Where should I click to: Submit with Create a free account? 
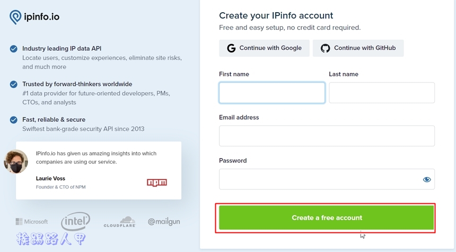(327, 218)
